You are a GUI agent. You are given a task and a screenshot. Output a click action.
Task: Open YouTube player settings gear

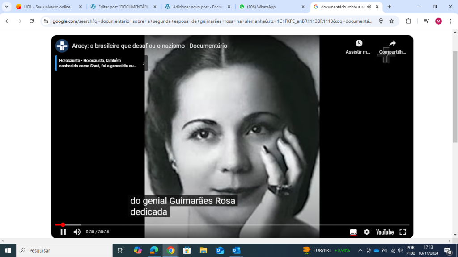[367, 232]
